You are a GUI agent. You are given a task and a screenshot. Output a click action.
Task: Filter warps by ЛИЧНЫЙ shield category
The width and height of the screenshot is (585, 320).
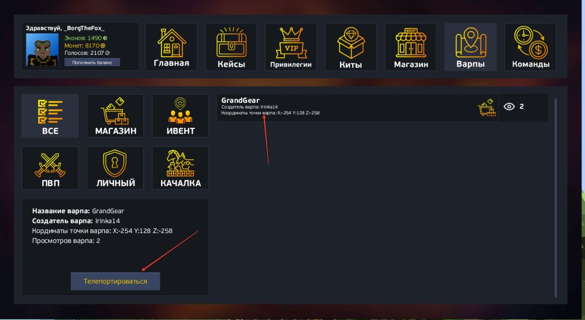point(115,168)
